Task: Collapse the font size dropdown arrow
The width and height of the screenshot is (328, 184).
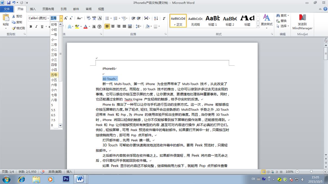Action: point(61,18)
